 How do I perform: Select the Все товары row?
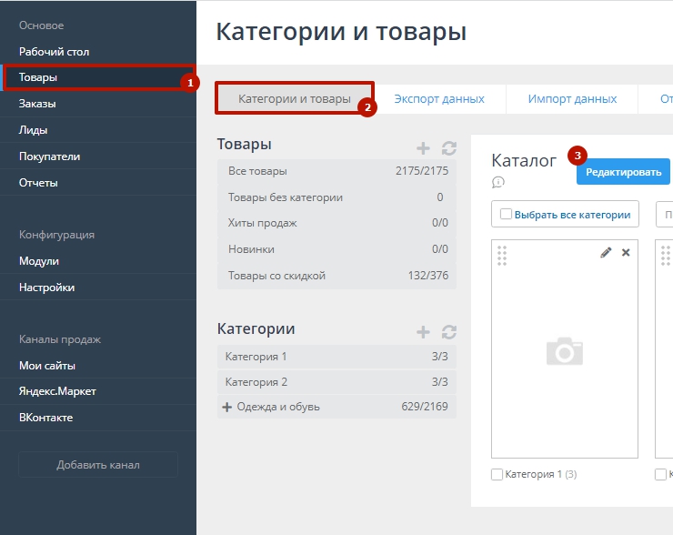tap(336, 171)
